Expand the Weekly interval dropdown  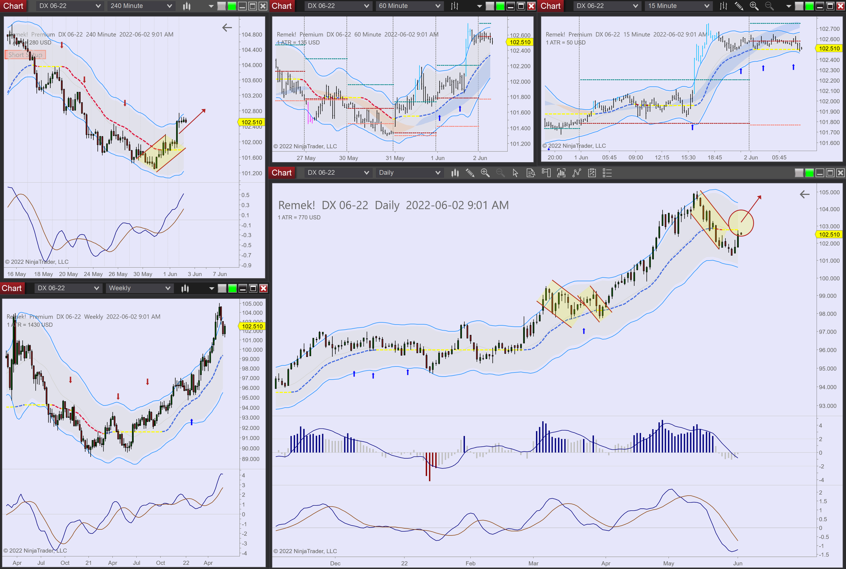(139, 288)
